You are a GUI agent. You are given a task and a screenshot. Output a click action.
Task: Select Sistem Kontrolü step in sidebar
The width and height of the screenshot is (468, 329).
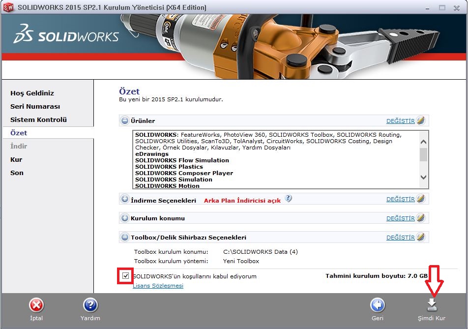tap(38, 120)
